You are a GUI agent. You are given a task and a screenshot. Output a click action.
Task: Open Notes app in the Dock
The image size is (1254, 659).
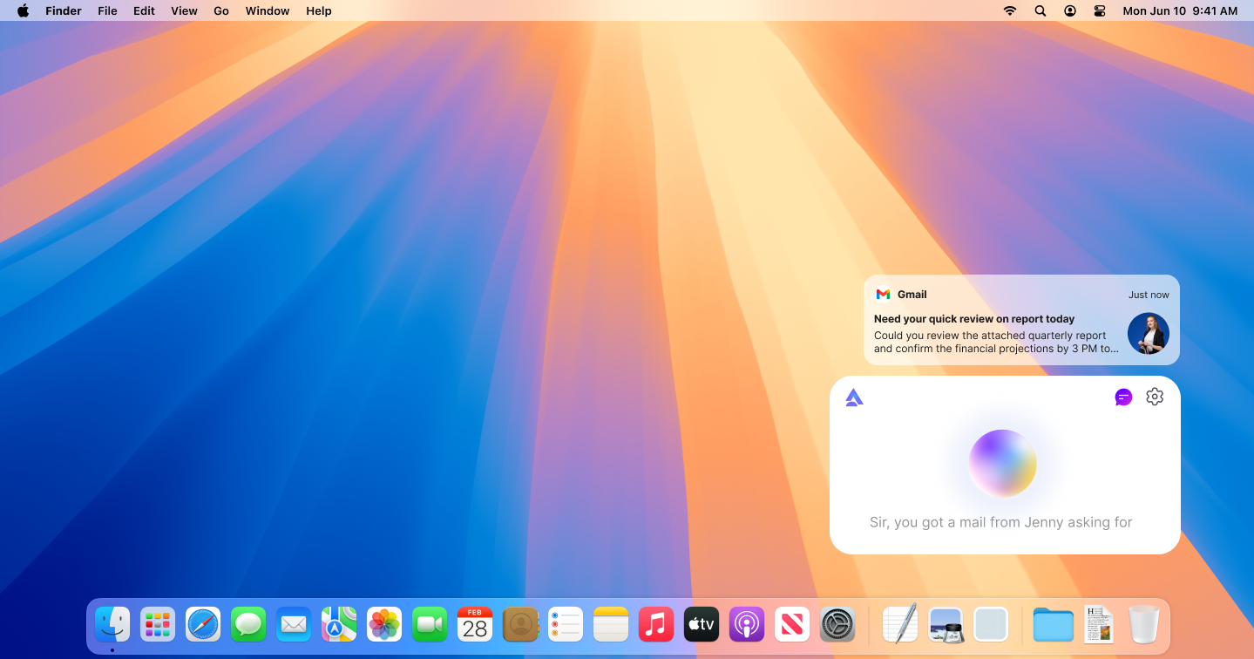click(611, 624)
